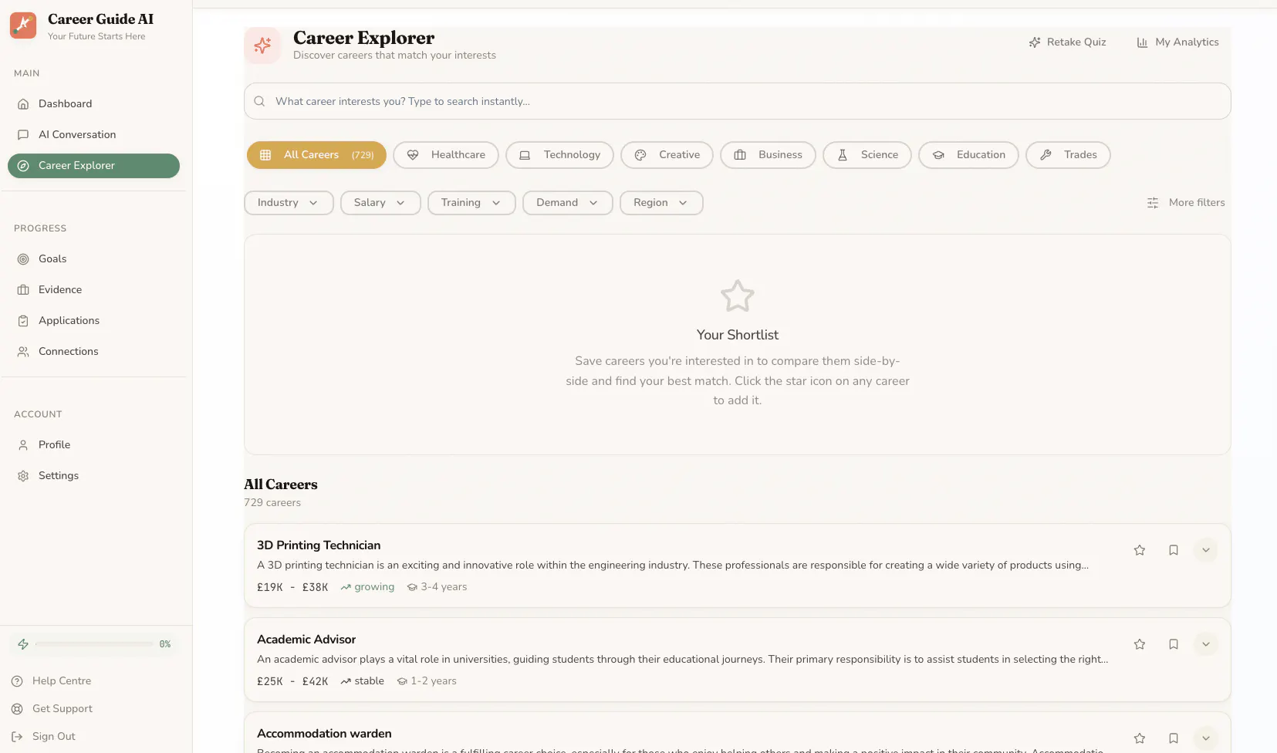Filter by Business category
Viewport: 1277px width, 753px height.
pos(768,155)
